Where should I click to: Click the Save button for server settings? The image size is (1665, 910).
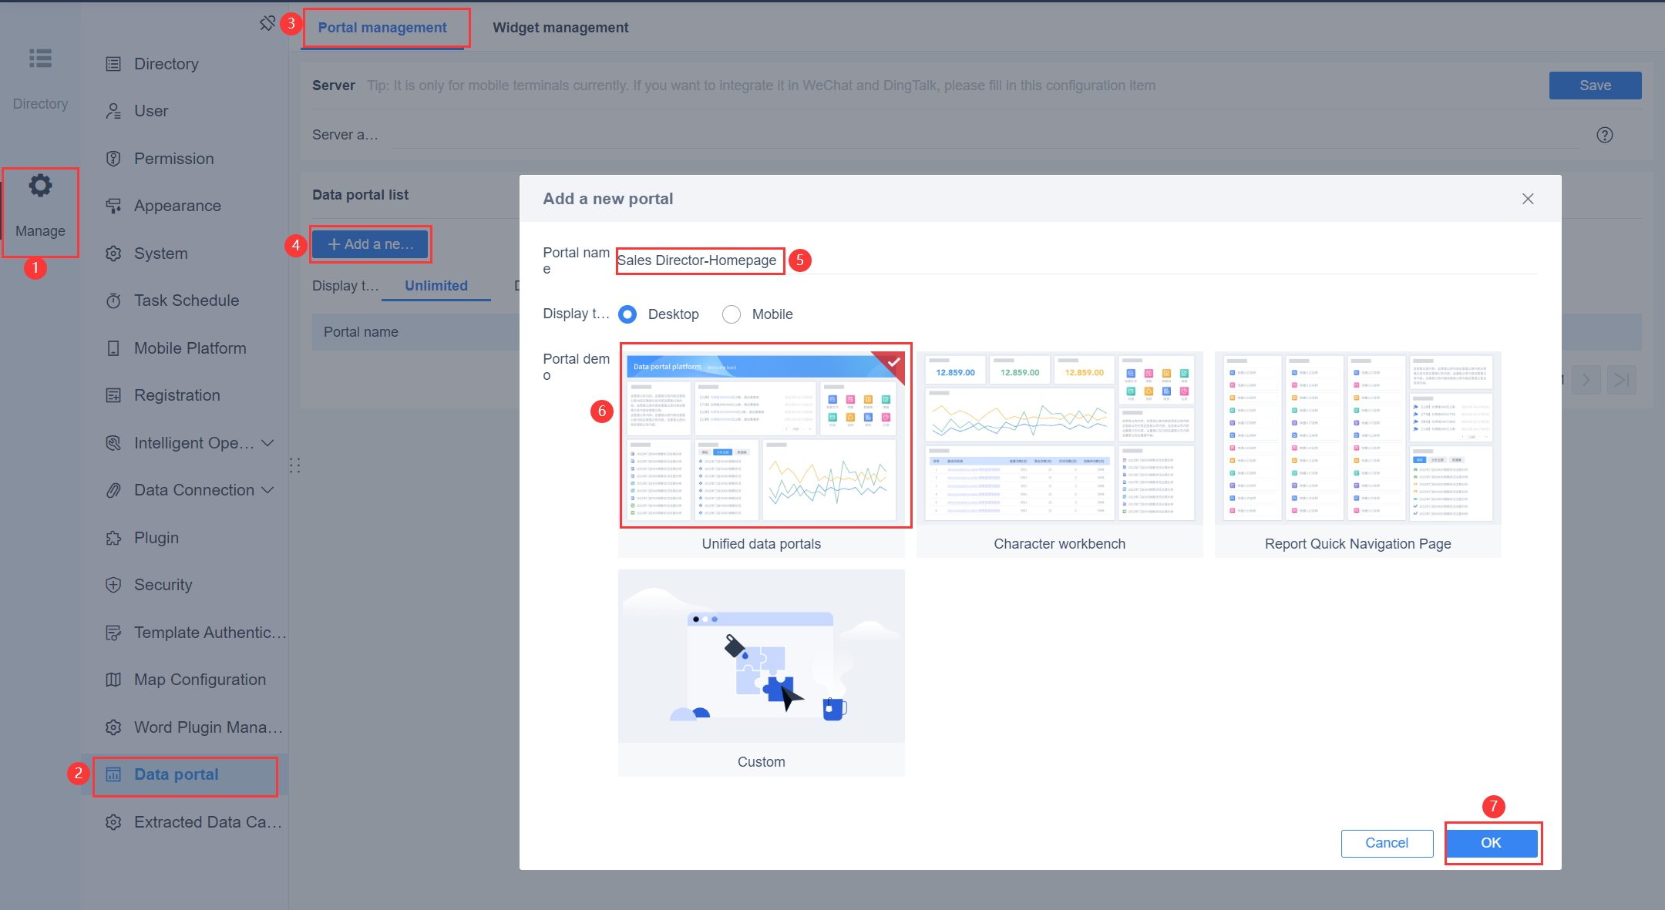coord(1595,85)
